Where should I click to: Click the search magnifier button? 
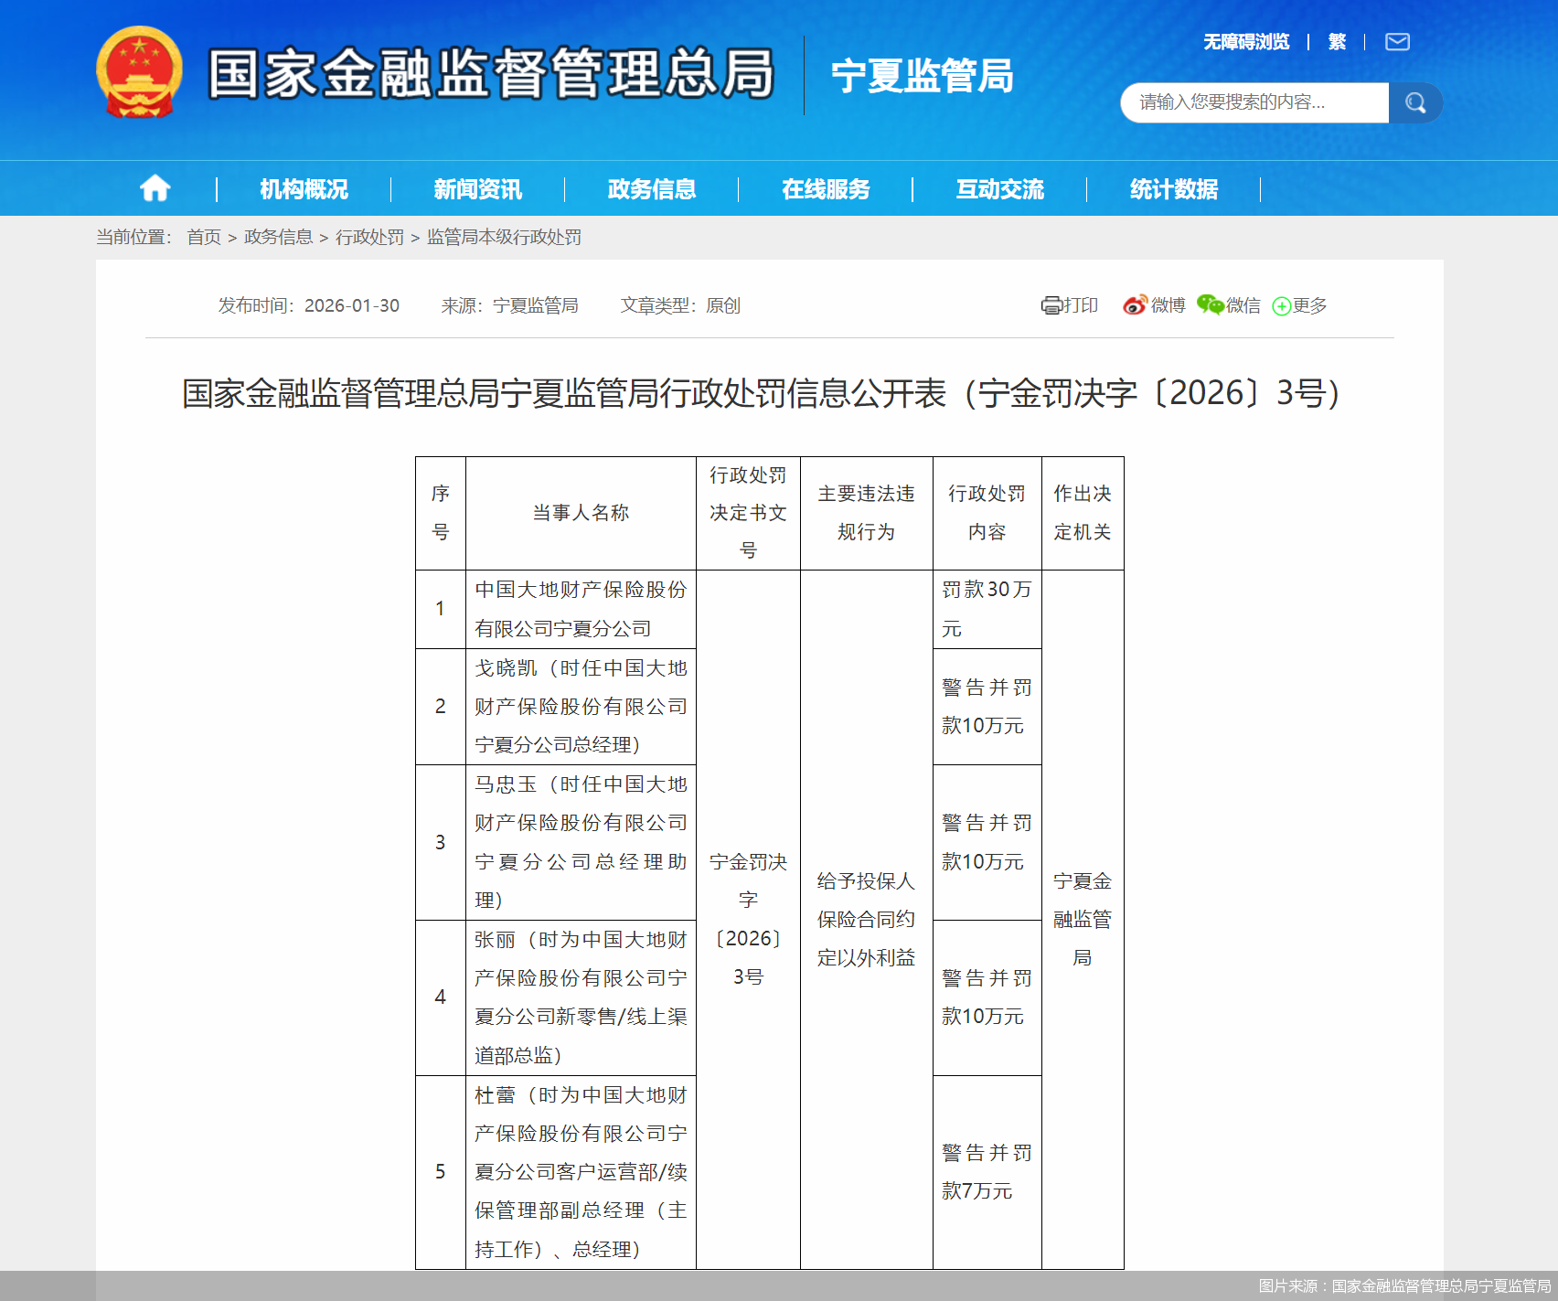[1414, 102]
